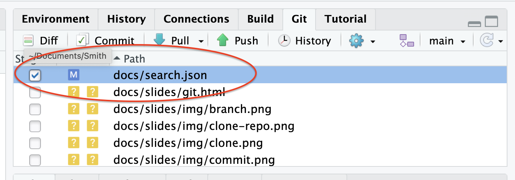The width and height of the screenshot is (515, 180).
Task: Switch to the Environment tab
Action: pyautogui.click(x=56, y=19)
